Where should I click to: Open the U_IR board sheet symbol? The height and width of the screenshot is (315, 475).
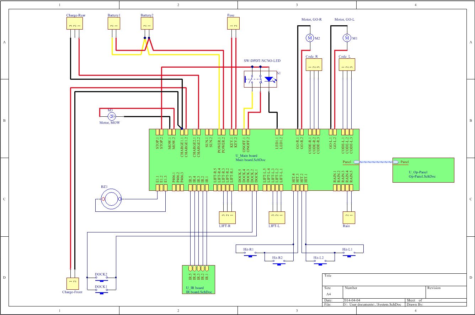click(198, 280)
